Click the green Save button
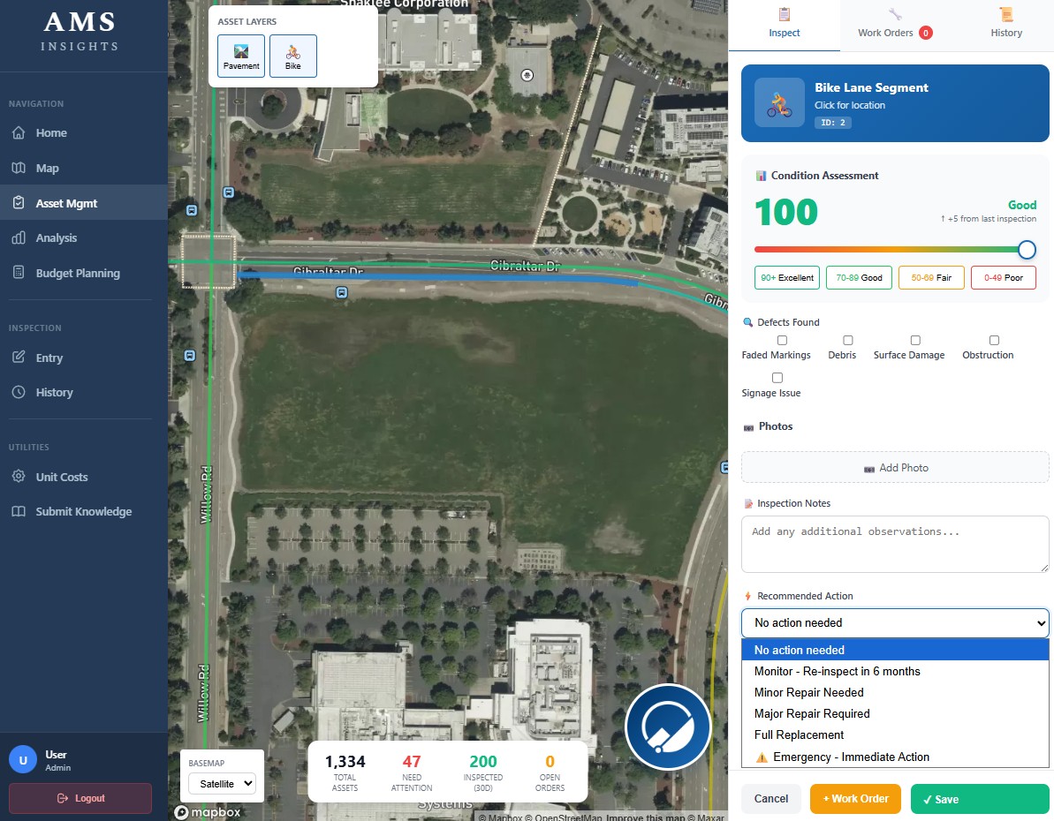The height and width of the screenshot is (821, 1054). (980, 799)
